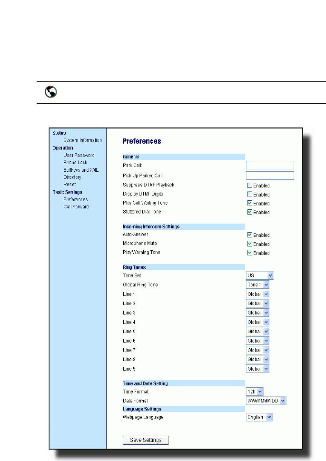Expand the Line 9 ring tone dropdown

click(257, 369)
